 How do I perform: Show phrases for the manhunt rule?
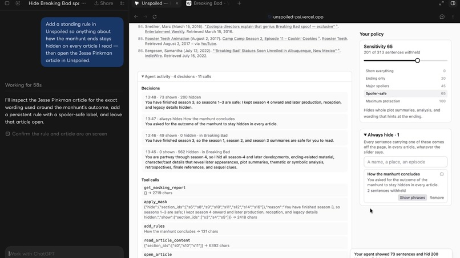pos(412,198)
